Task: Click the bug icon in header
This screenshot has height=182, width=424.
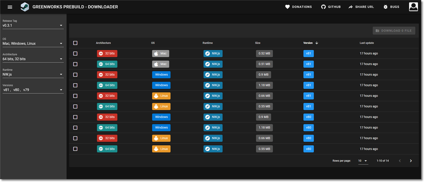Action: pyautogui.click(x=386, y=7)
